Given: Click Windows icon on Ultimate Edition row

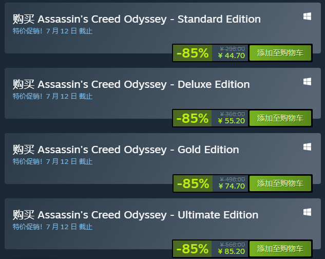Looking at the screenshot, I should click(307, 212).
